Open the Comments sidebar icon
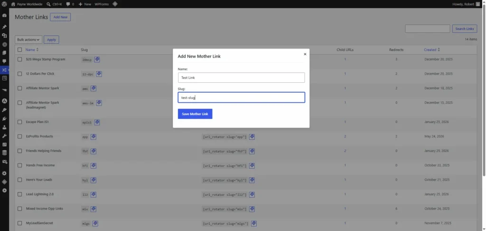This screenshot has height=231, width=486. [x=4, y=61]
